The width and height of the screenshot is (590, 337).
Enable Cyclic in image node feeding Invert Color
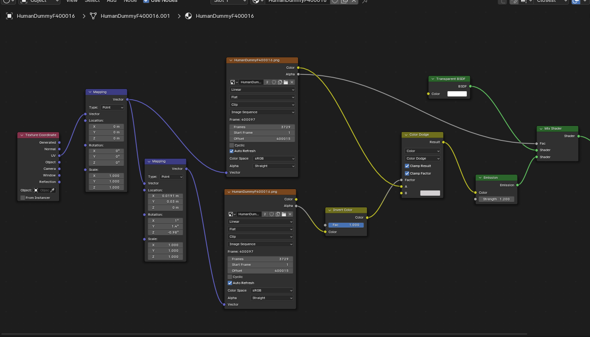pos(230,277)
